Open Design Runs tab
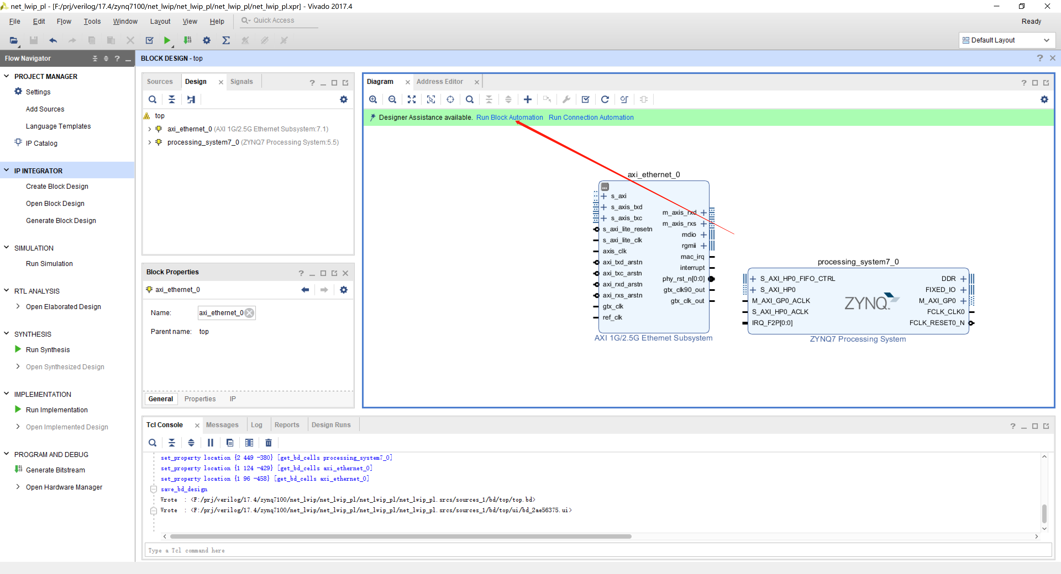The image size is (1061, 574). 331,425
